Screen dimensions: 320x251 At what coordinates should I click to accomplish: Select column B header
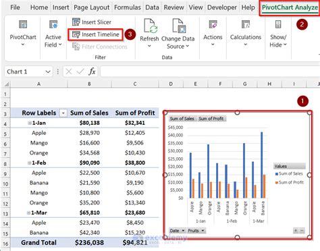point(89,84)
